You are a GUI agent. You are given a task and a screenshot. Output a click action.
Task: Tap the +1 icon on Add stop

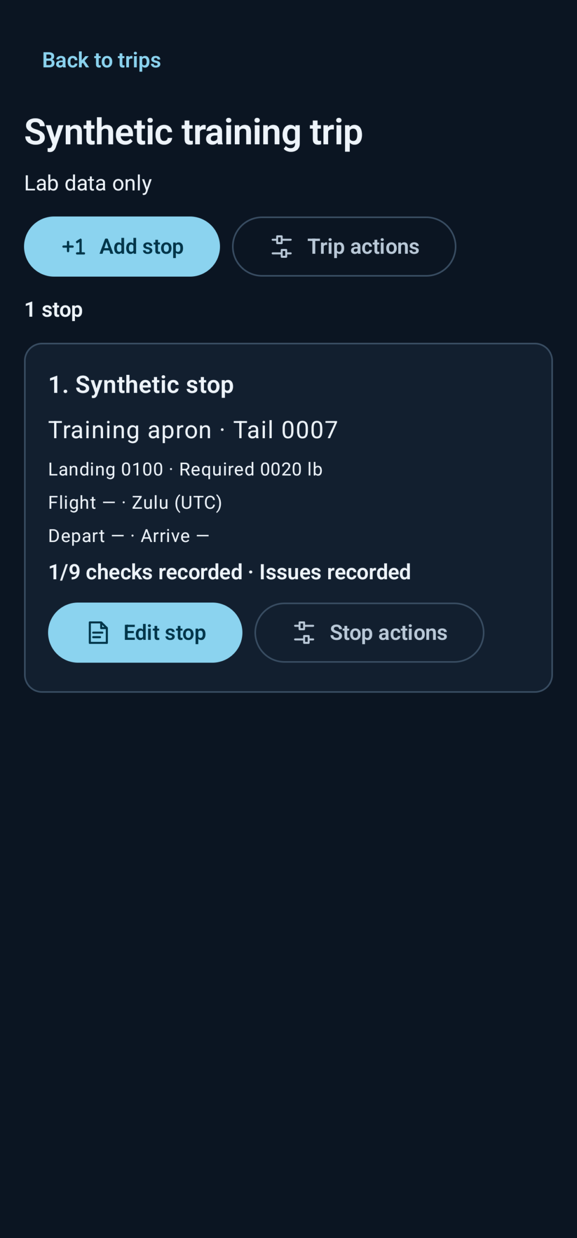pyautogui.click(x=73, y=247)
